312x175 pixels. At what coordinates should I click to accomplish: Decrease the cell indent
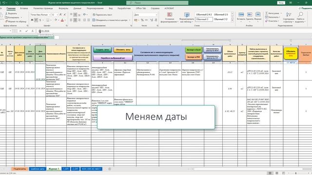pos(84,20)
